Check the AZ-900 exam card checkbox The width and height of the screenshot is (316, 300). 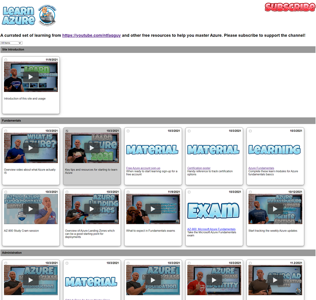pyautogui.click(x=189, y=192)
